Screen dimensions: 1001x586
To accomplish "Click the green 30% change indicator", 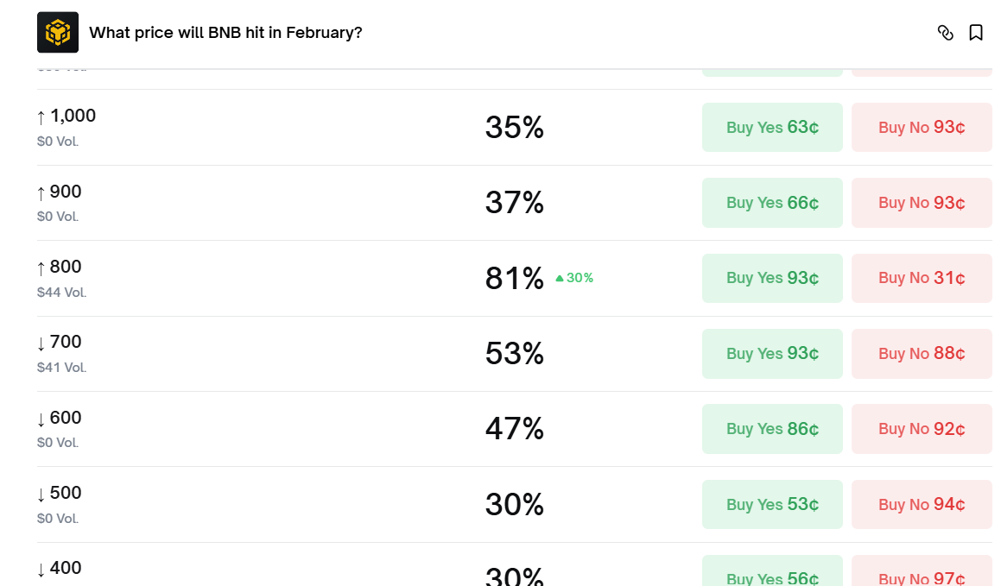I will coord(574,278).
